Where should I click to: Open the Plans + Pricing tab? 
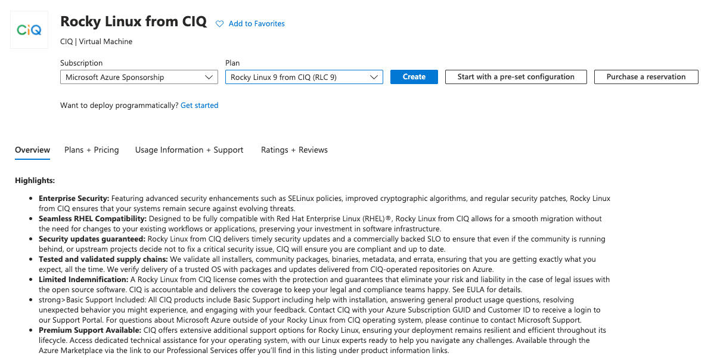click(92, 150)
